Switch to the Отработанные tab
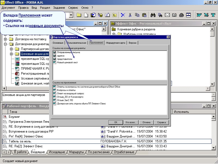 [124, 152]
